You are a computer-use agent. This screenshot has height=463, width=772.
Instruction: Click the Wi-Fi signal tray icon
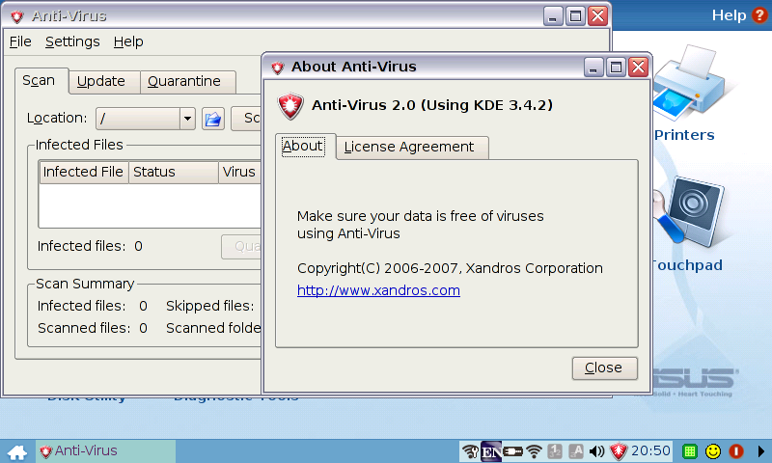pos(534,451)
